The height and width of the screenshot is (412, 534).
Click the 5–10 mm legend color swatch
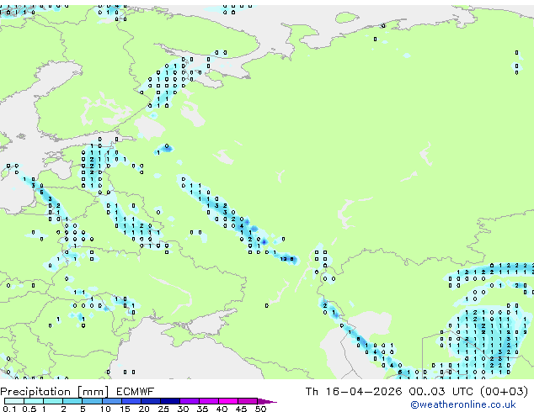(x=92, y=401)
